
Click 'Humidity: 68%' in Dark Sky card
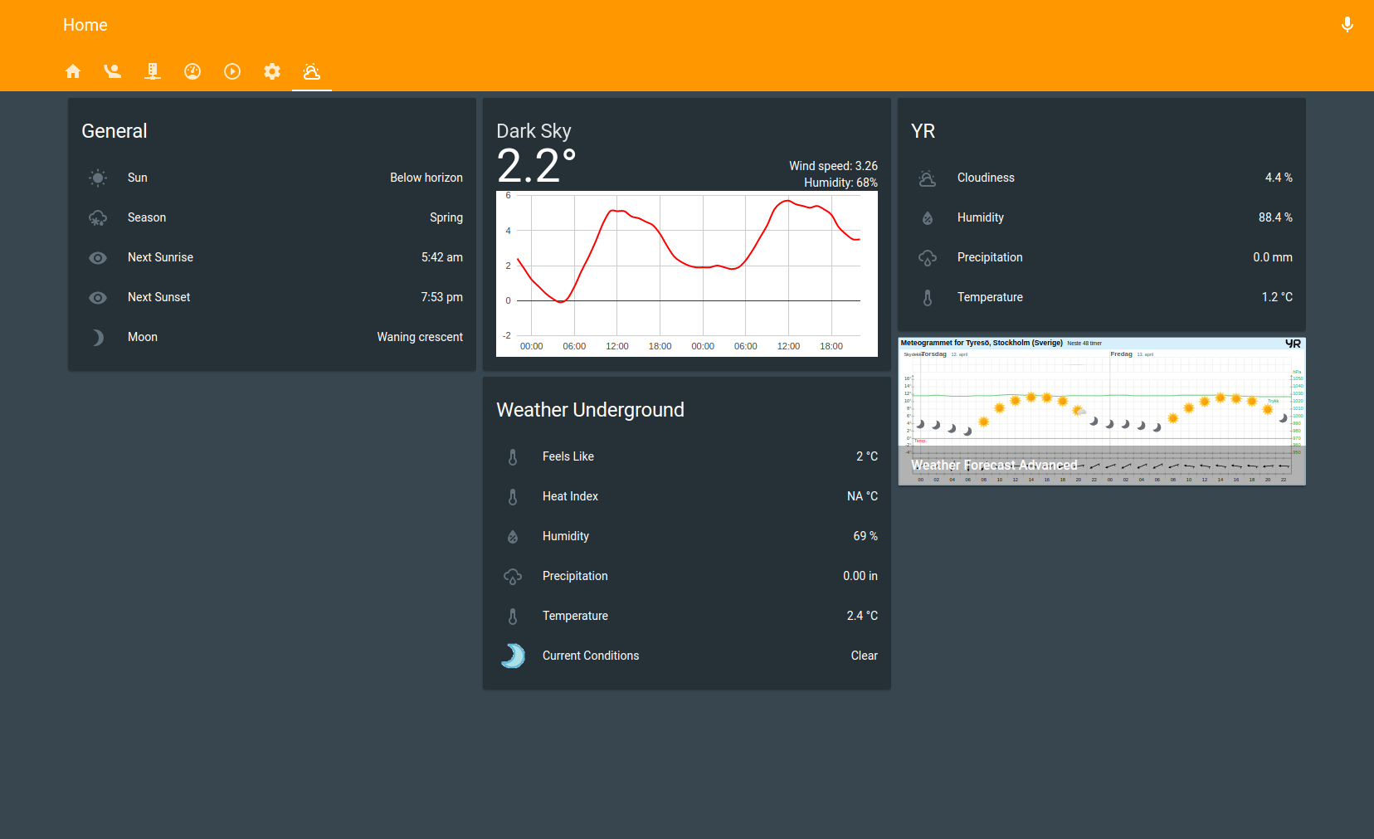pyautogui.click(x=840, y=183)
